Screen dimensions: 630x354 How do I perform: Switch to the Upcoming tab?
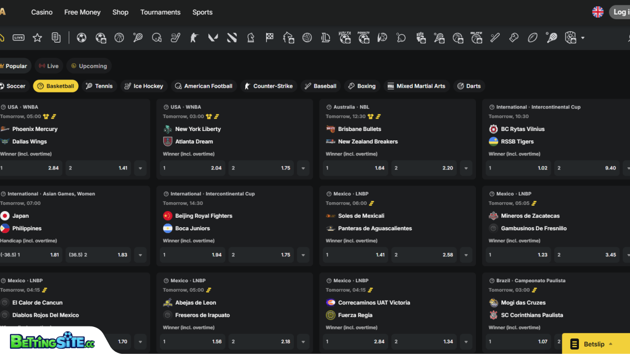(89, 66)
